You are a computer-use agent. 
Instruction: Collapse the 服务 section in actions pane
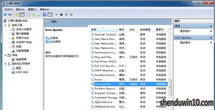click(x=211, y=26)
